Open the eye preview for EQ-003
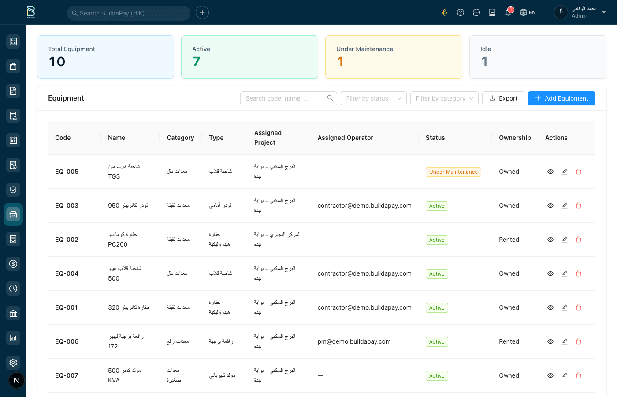Viewport: 617px width, 397px height. (x=550, y=206)
